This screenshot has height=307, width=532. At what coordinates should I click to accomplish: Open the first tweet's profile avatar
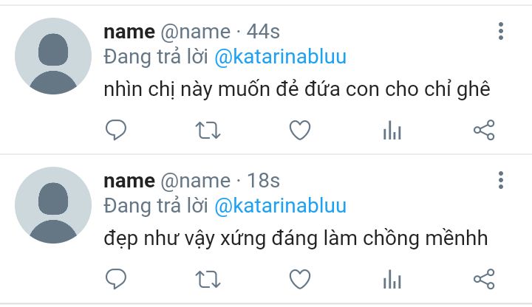coord(53,56)
